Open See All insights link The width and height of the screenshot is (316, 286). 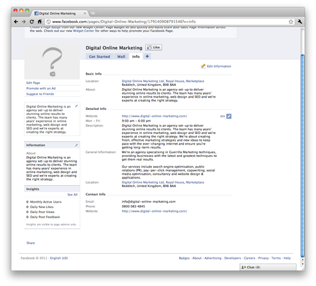(x=72, y=195)
